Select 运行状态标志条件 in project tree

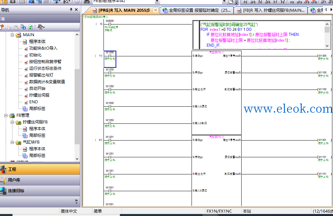tap(45, 68)
